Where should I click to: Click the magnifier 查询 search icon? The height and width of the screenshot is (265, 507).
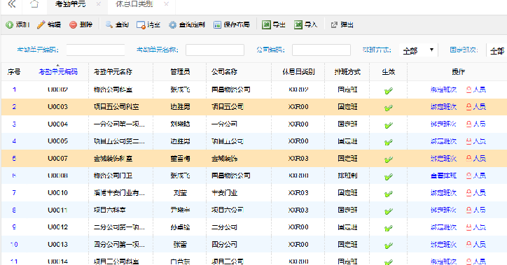point(109,25)
